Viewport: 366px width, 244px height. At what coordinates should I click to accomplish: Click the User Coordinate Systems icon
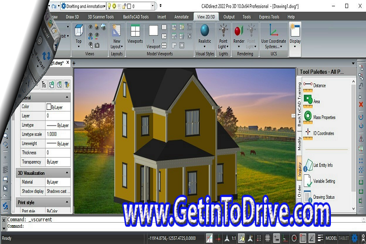pos(273,30)
